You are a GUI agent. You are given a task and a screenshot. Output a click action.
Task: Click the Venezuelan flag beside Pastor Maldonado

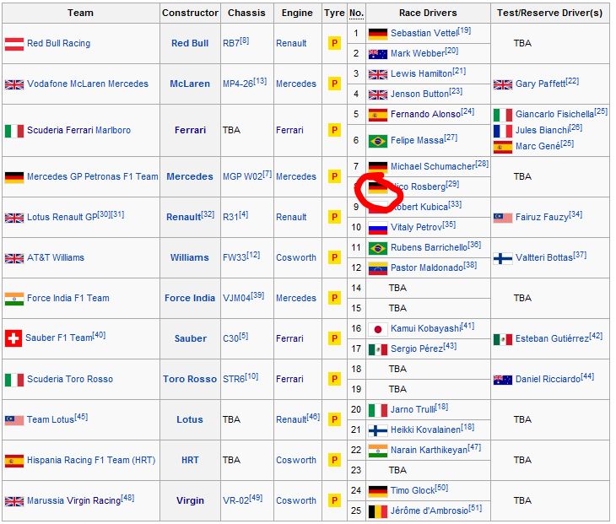377,268
